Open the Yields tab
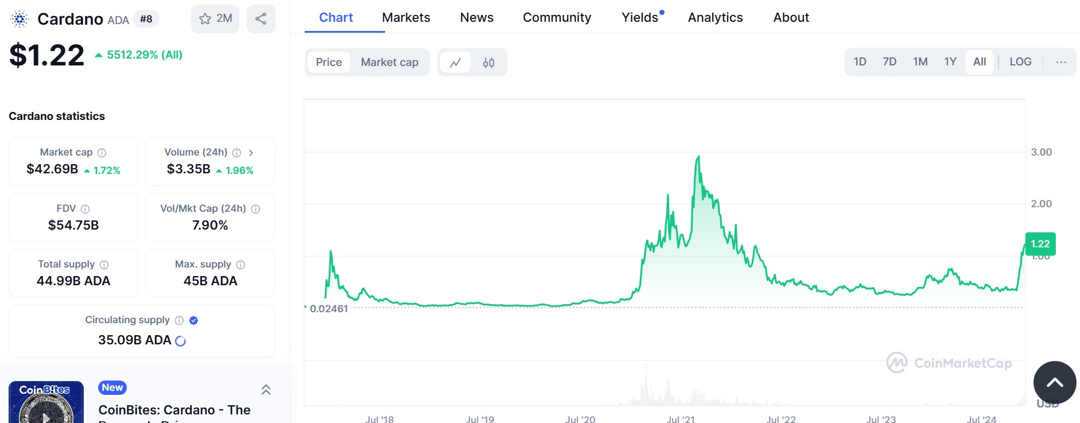This screenshot has height=423, width=1080. (640, 17)
